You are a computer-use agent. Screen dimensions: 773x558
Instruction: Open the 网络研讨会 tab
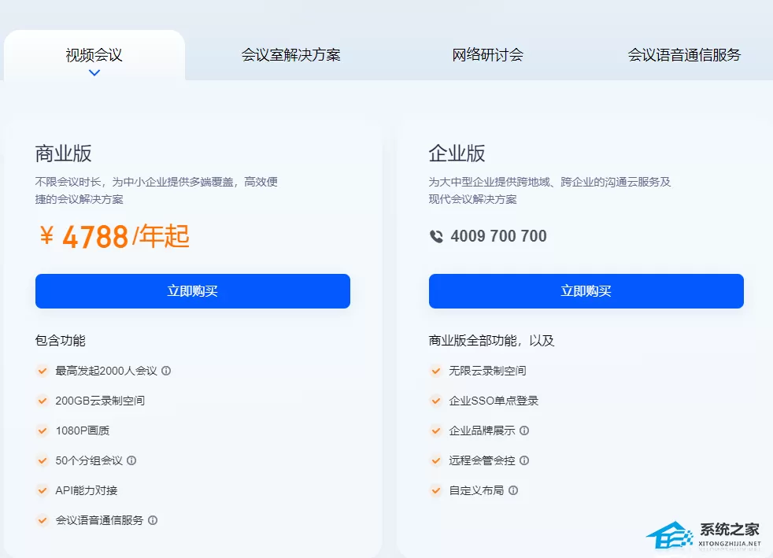click(x=487, y=55)
